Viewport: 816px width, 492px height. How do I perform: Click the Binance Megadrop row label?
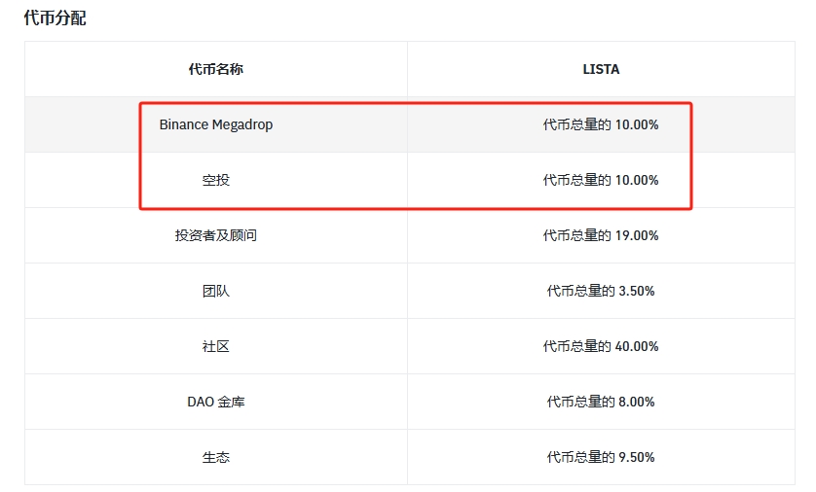tap(215, 124)
